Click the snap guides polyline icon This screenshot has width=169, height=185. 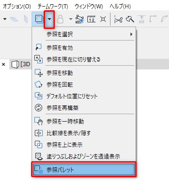click(79, 19)
